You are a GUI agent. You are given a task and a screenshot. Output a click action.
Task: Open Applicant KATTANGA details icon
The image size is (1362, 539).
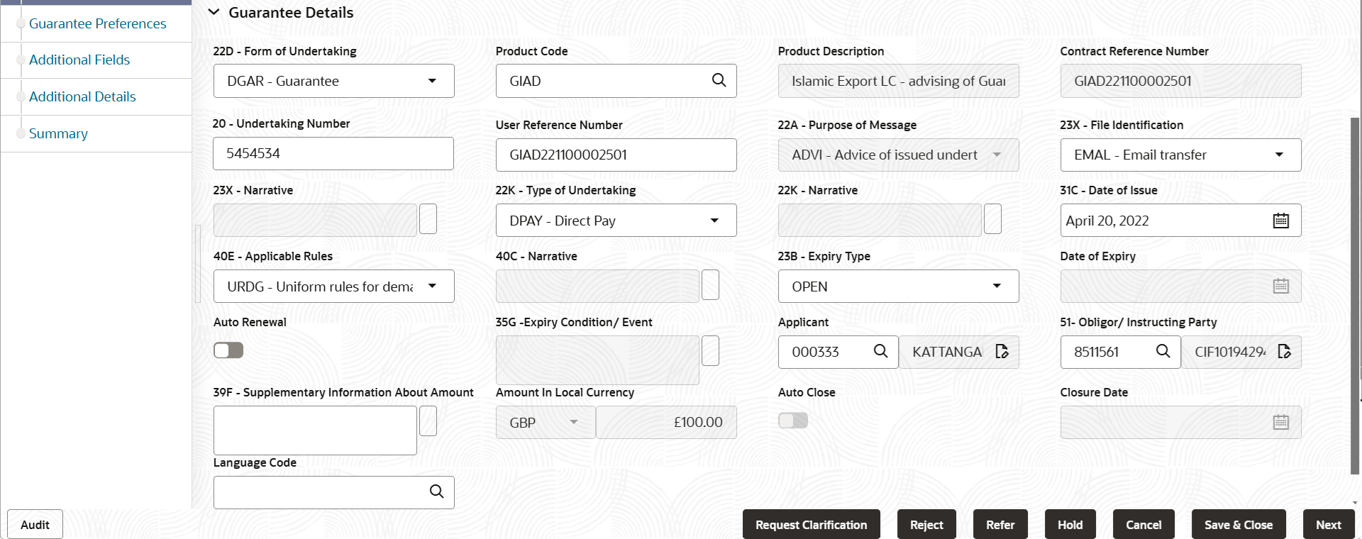point(1002,352)
